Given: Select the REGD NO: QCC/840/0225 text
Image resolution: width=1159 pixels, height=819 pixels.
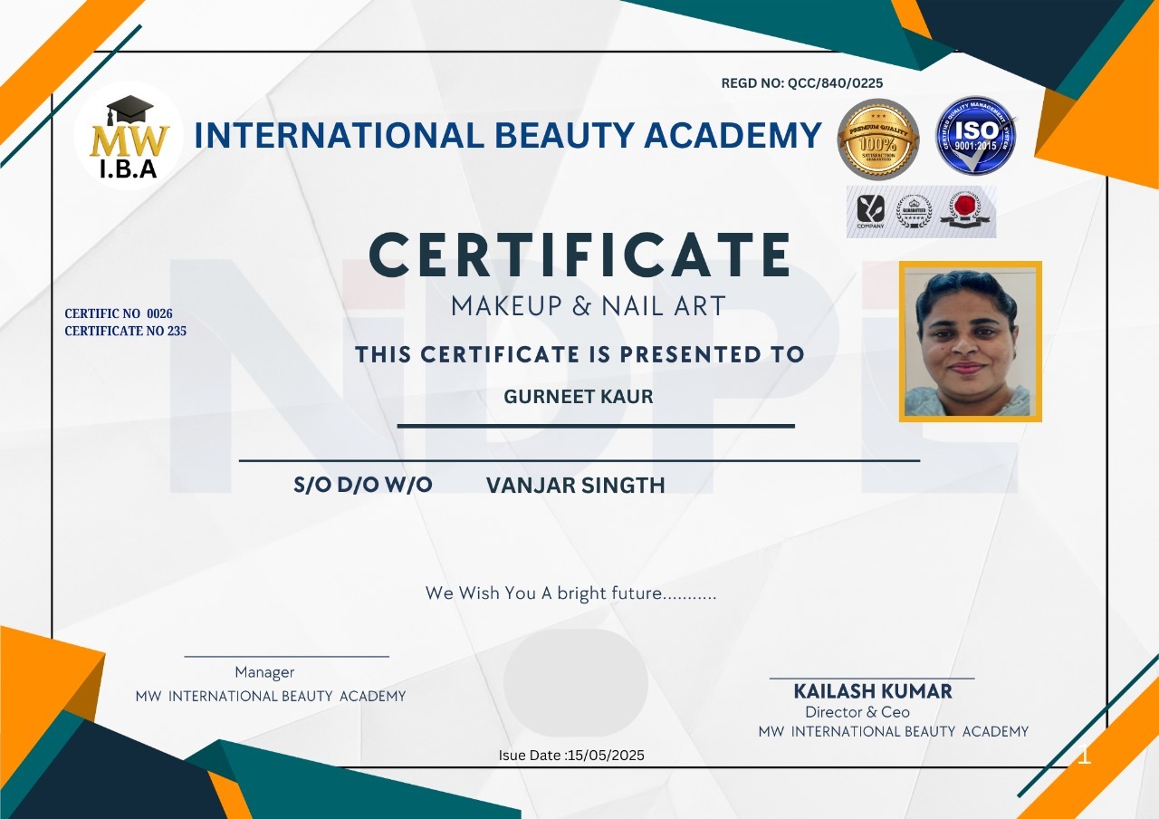Looking at the screenshot, I should point(801,83).
